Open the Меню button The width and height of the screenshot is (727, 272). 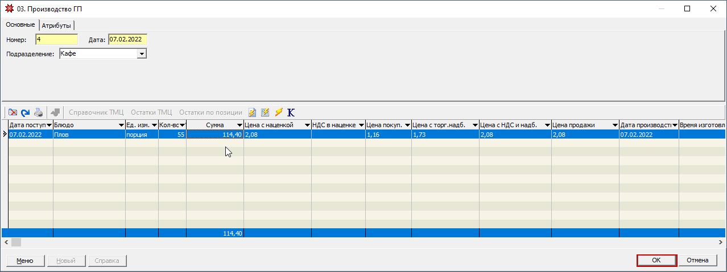coord(24,261)
